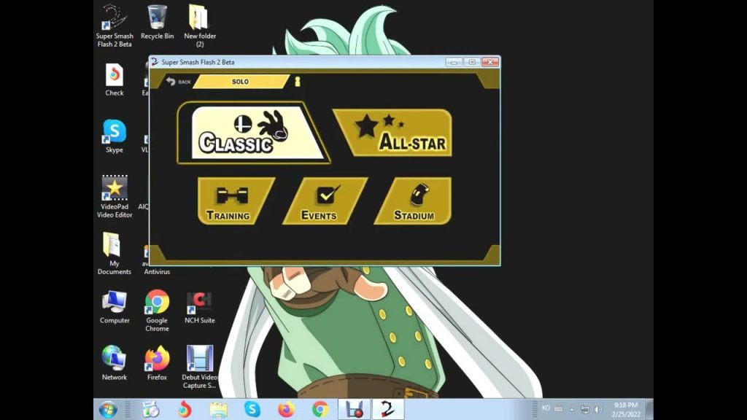
Task: Expand hidden system tray icons arrow
Action: [572, 409]
